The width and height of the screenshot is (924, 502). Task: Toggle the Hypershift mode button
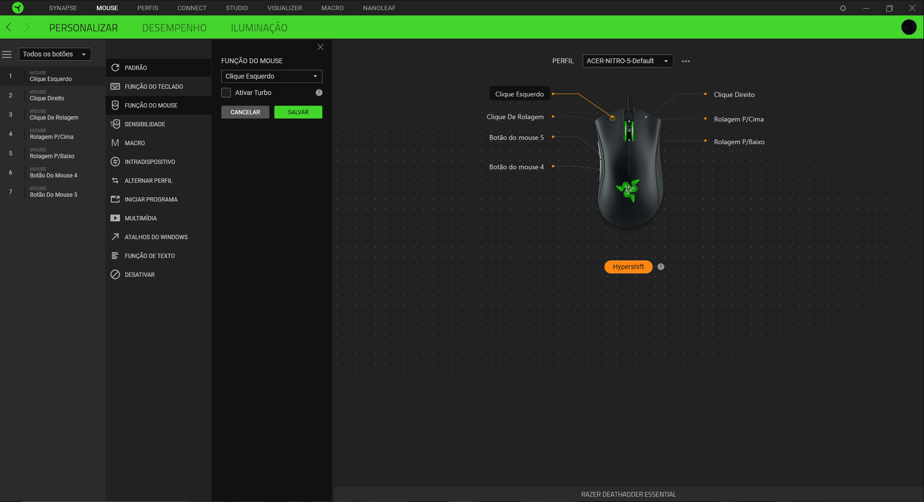coord(629,267)
